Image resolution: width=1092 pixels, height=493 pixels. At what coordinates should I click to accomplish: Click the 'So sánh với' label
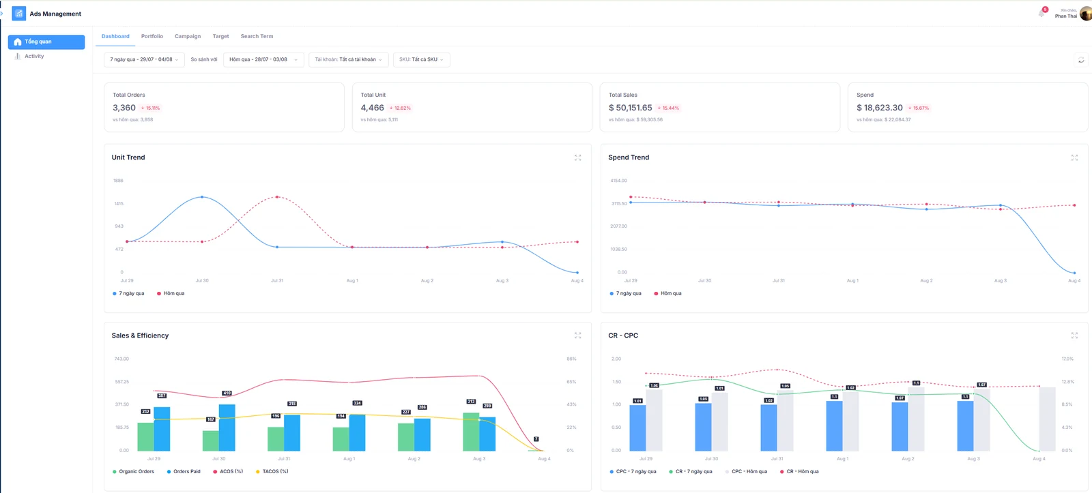[x=204, y=59]
